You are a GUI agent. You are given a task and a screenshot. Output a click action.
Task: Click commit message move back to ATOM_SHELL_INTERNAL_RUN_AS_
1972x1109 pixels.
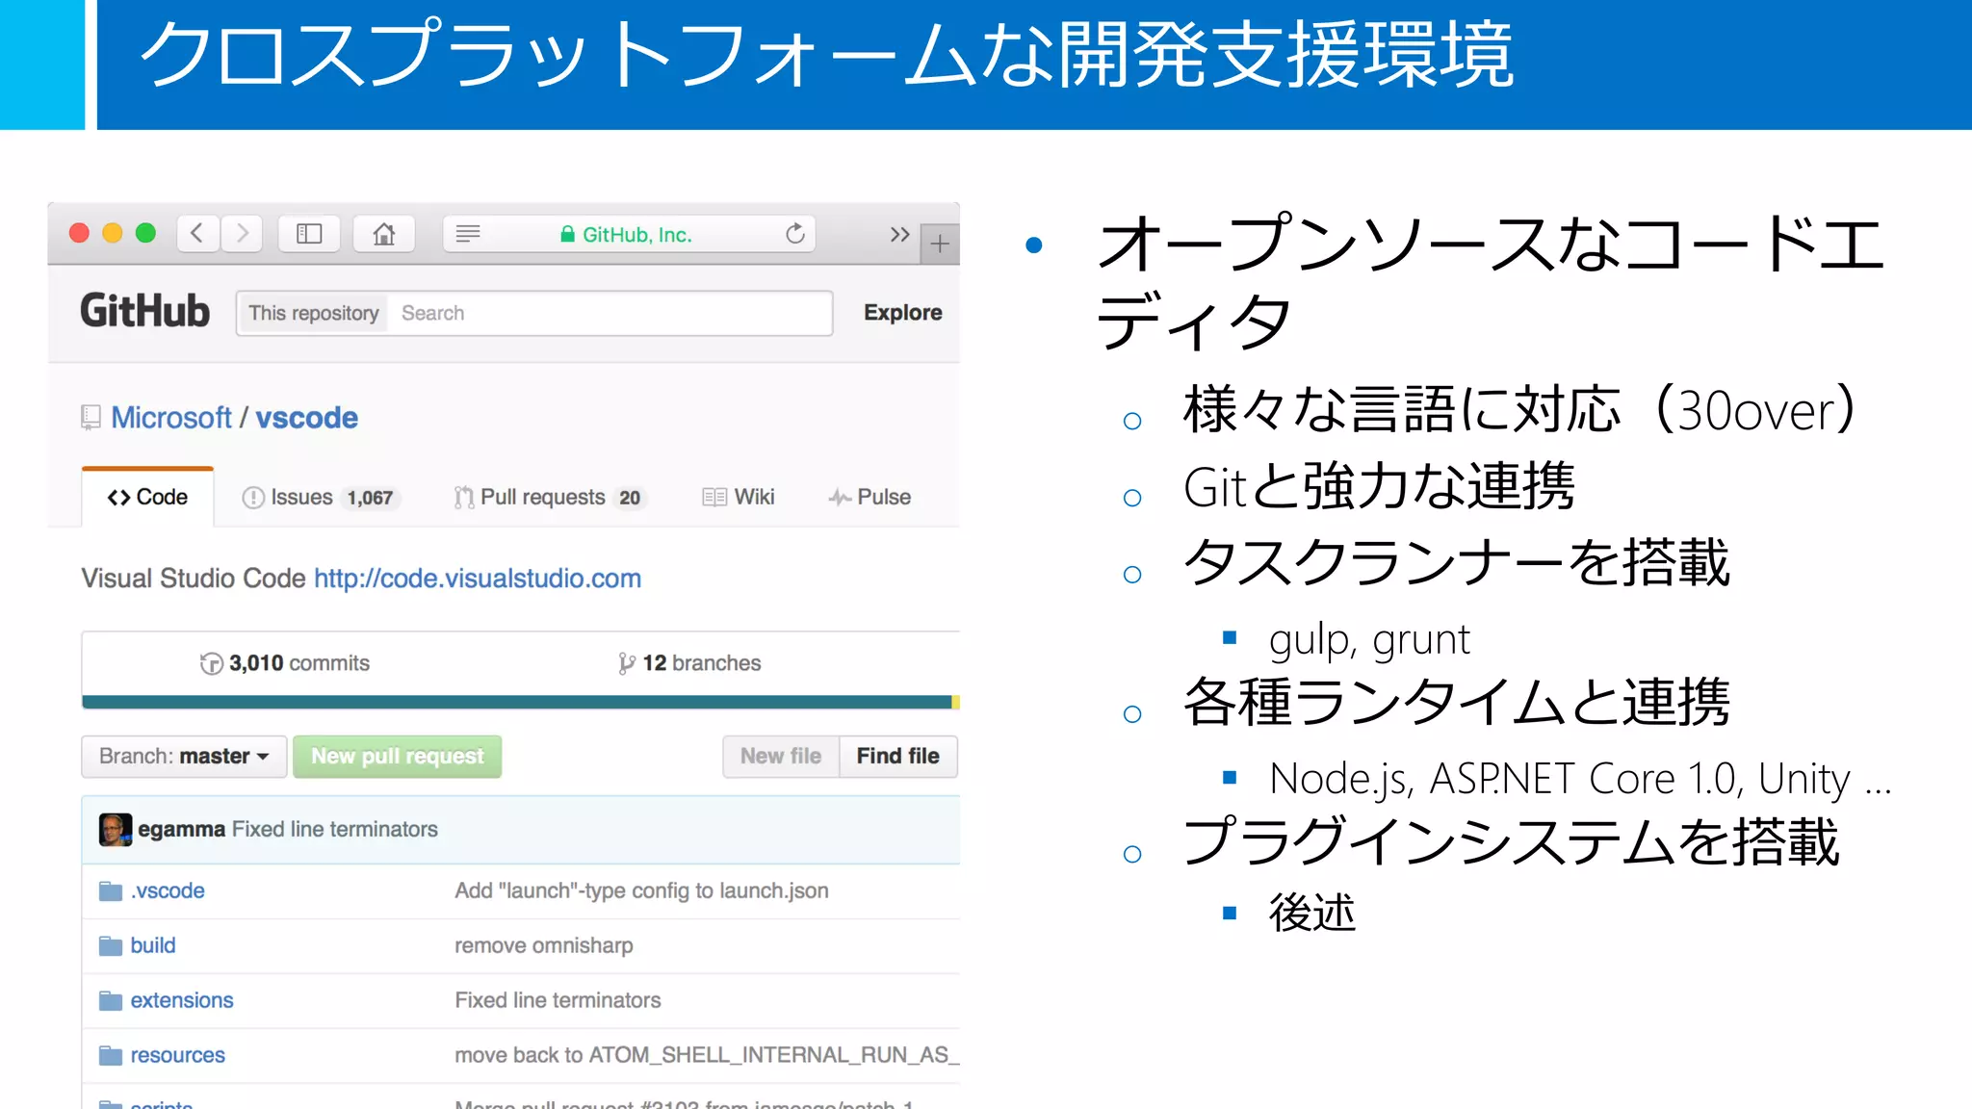pos(707,1055)
